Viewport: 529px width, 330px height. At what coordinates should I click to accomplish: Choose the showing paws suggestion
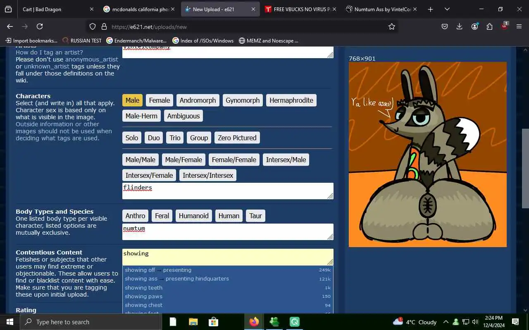point(228,297)
